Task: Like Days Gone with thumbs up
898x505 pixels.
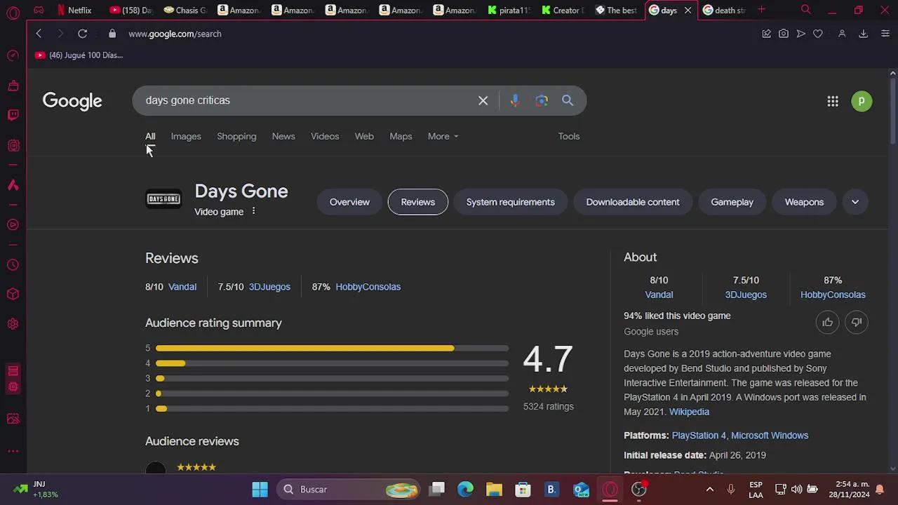Action: click(828, 322)
